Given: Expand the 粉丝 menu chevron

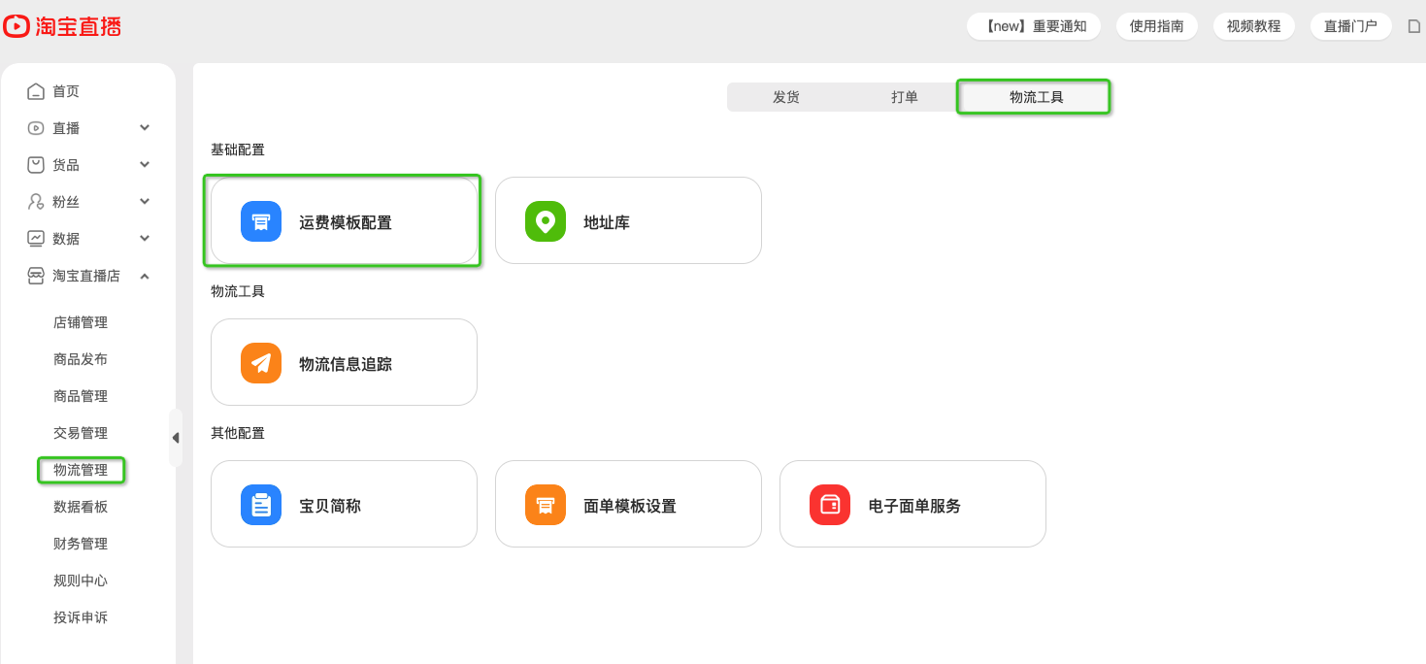Looking at the screenshot, I should [145, 202].
